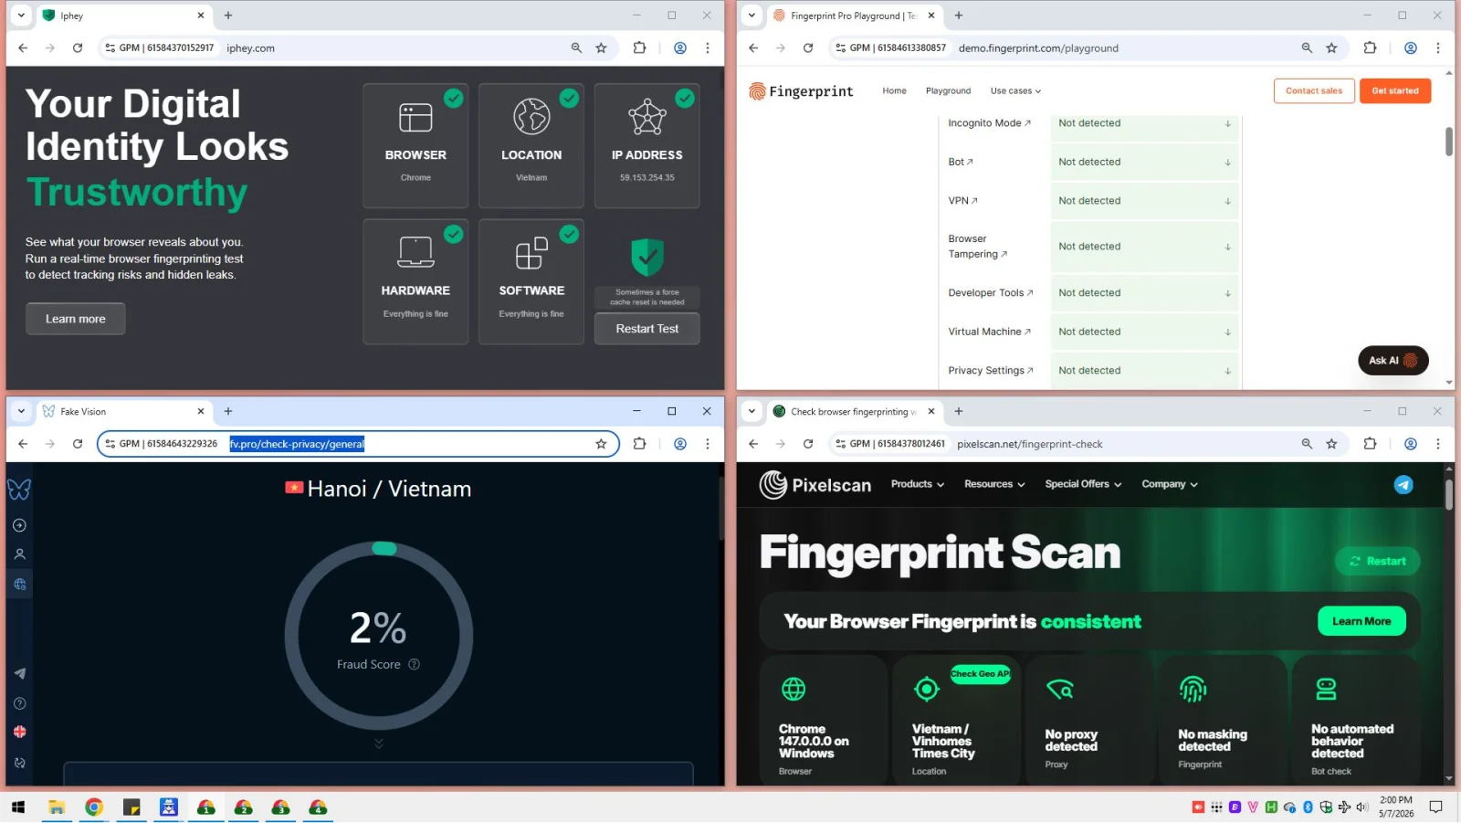Click the HARDWARE check card

(x=415, y=282)
